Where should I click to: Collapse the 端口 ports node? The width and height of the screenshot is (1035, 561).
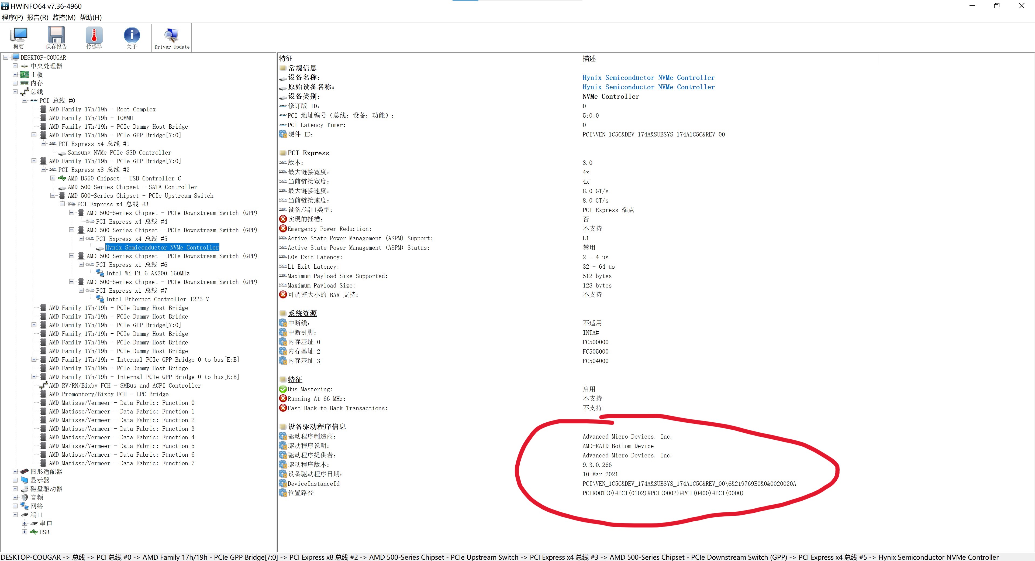tap(15, 515)
